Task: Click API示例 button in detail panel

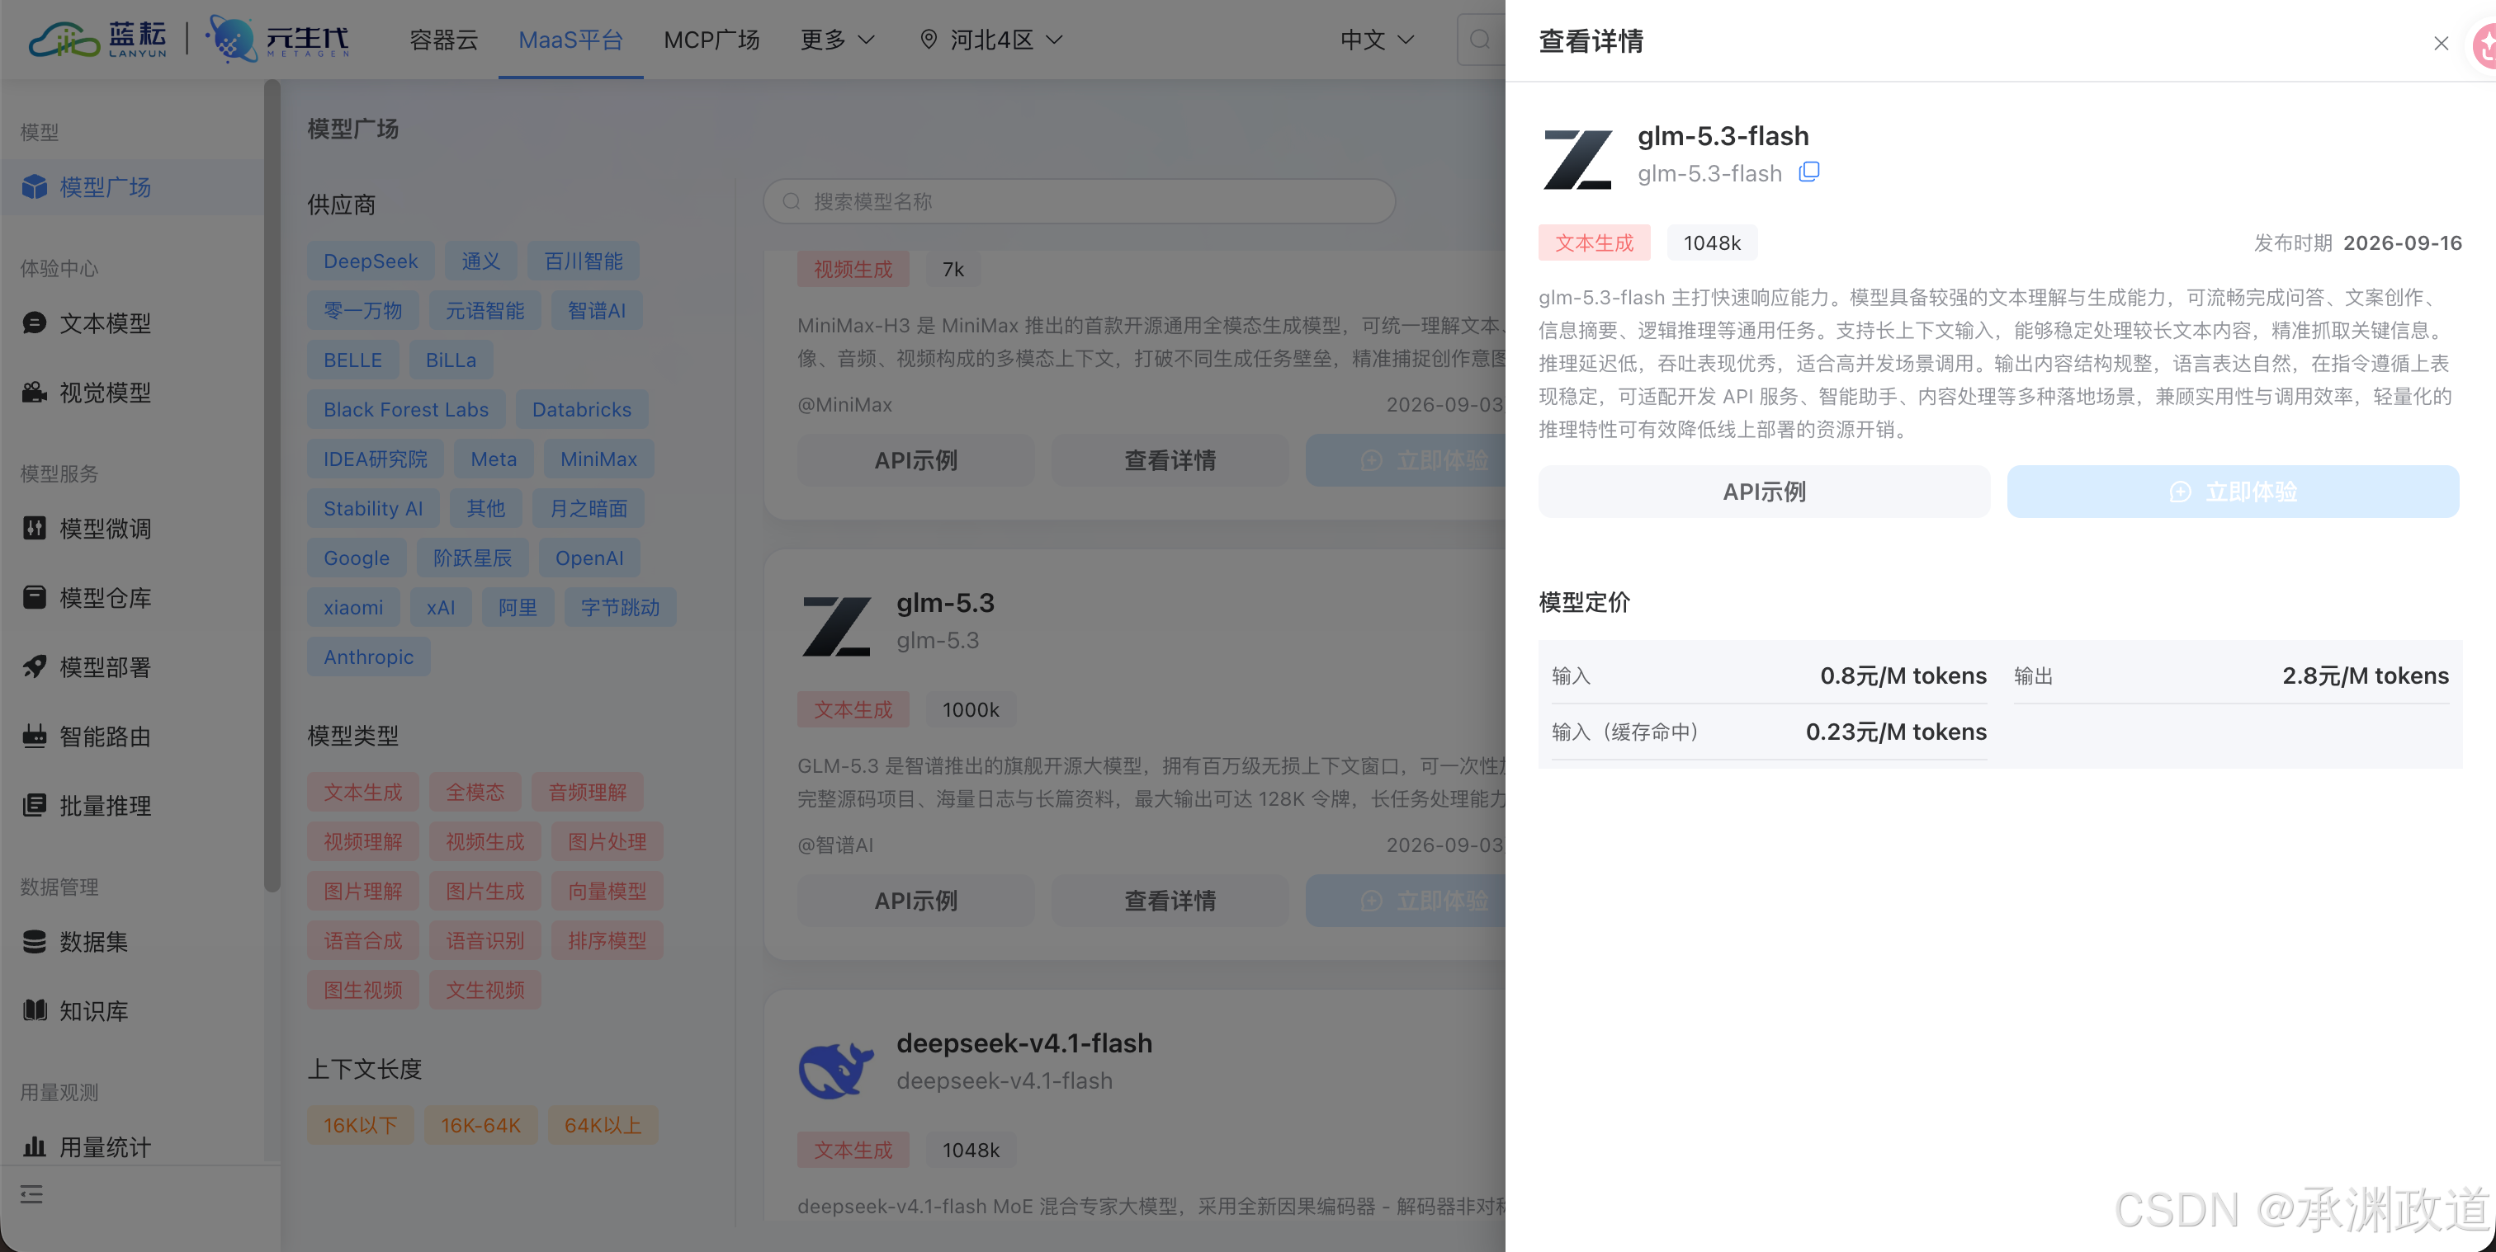Action: pyautogui.click(x=1764, y=492)
